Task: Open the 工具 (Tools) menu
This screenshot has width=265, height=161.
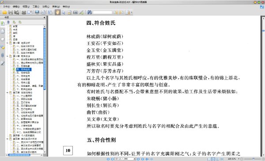Action: [x=36, y=7]
